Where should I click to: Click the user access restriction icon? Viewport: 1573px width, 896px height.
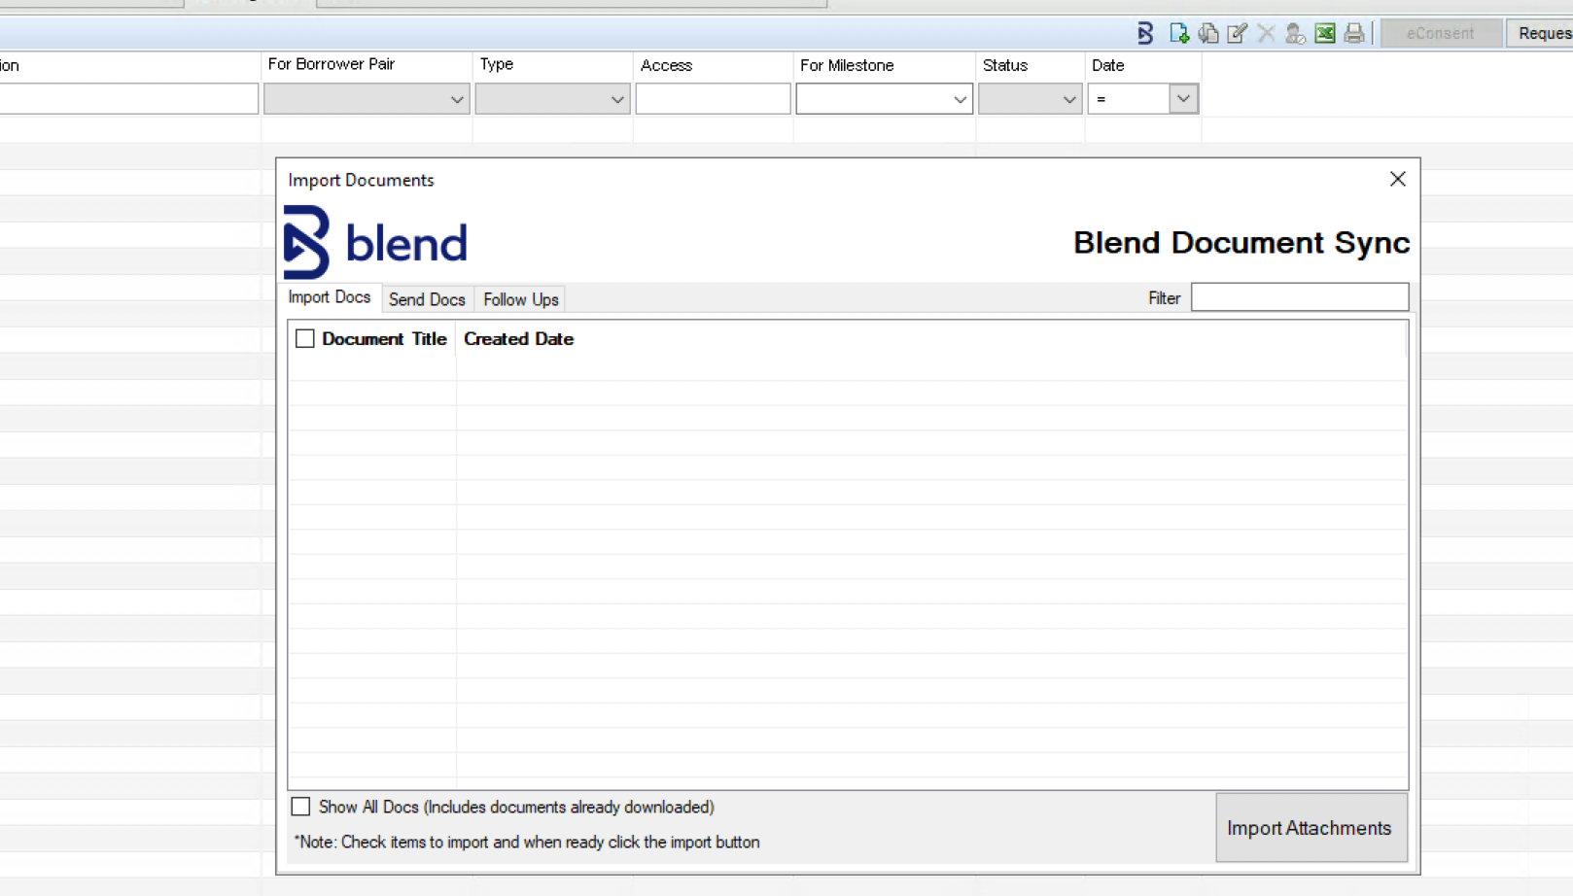click(1295, 33)
